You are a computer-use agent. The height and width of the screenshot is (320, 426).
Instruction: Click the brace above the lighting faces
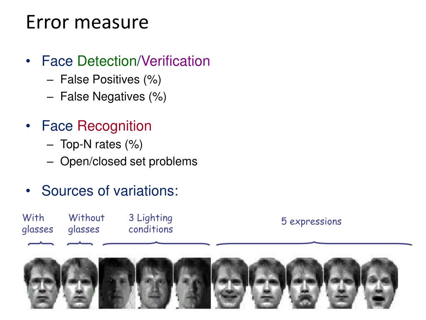(156, 243)
